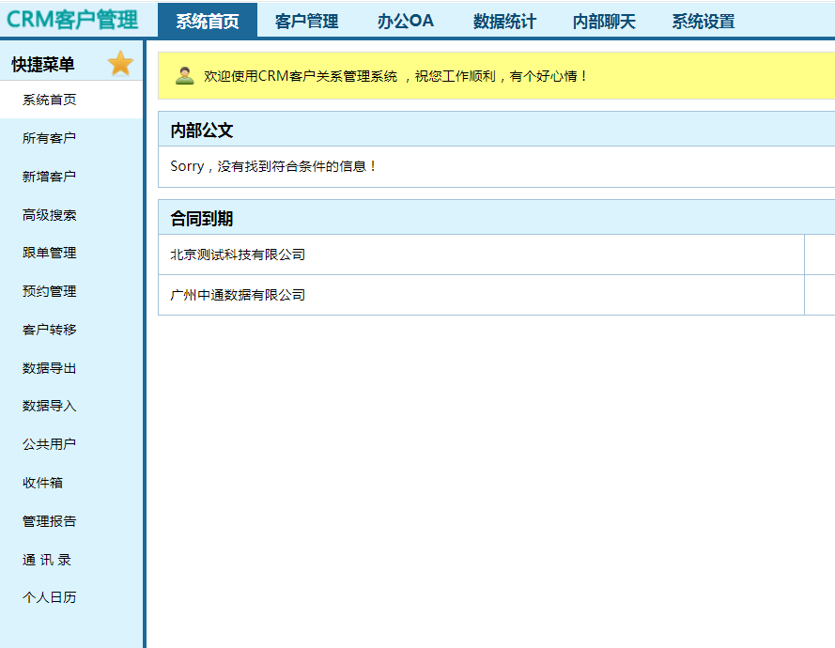The image size is (835, 648).
Task: Click the user avatar icon in welcome banner
Action: tap(185, 76)
